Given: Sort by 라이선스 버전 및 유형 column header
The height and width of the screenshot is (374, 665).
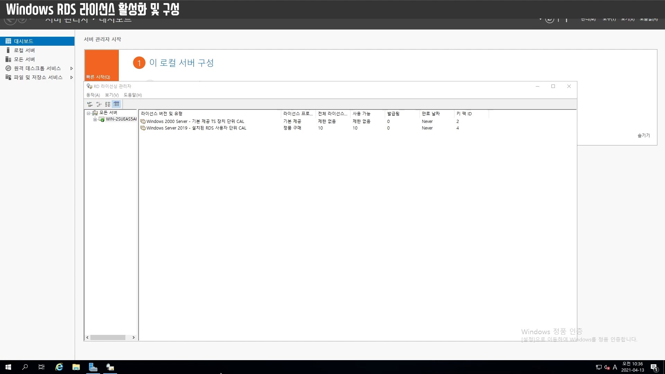Looking at the screenshot, I should [210, 114].
